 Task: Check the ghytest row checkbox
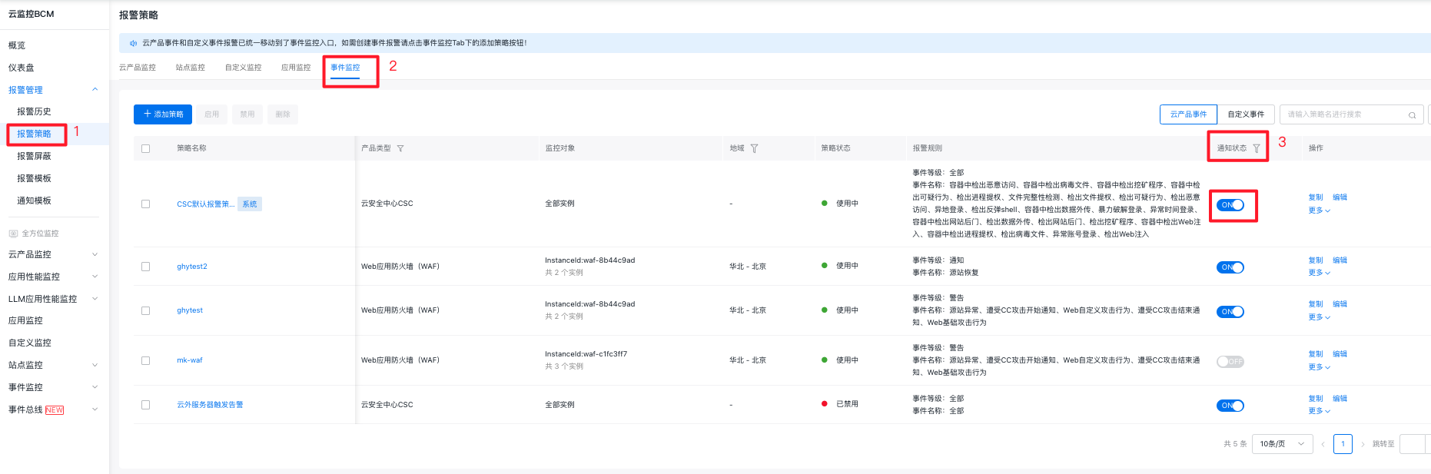145,310
